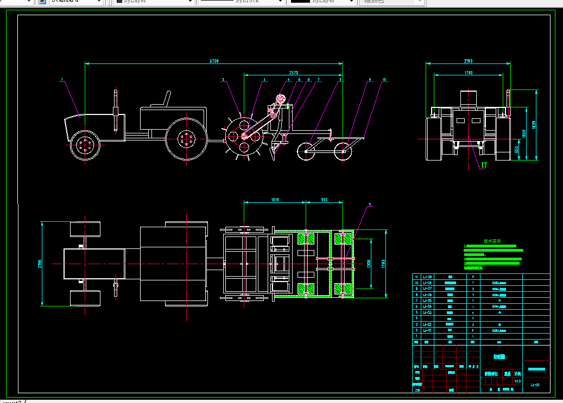Select the 2193 width dimension text

468,61
